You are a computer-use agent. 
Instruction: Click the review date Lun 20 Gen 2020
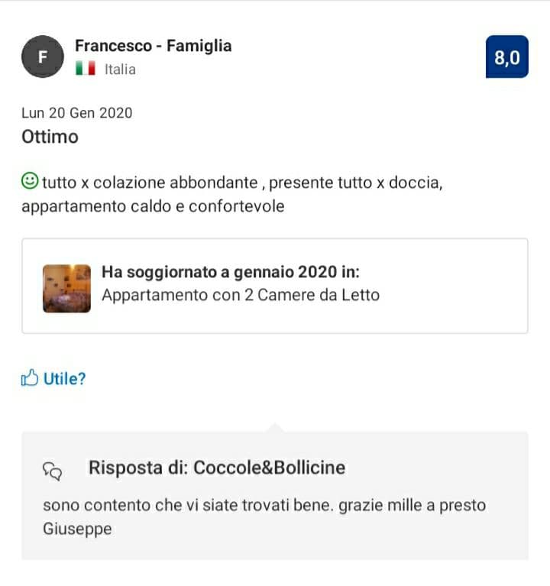[x=77, y=113]
